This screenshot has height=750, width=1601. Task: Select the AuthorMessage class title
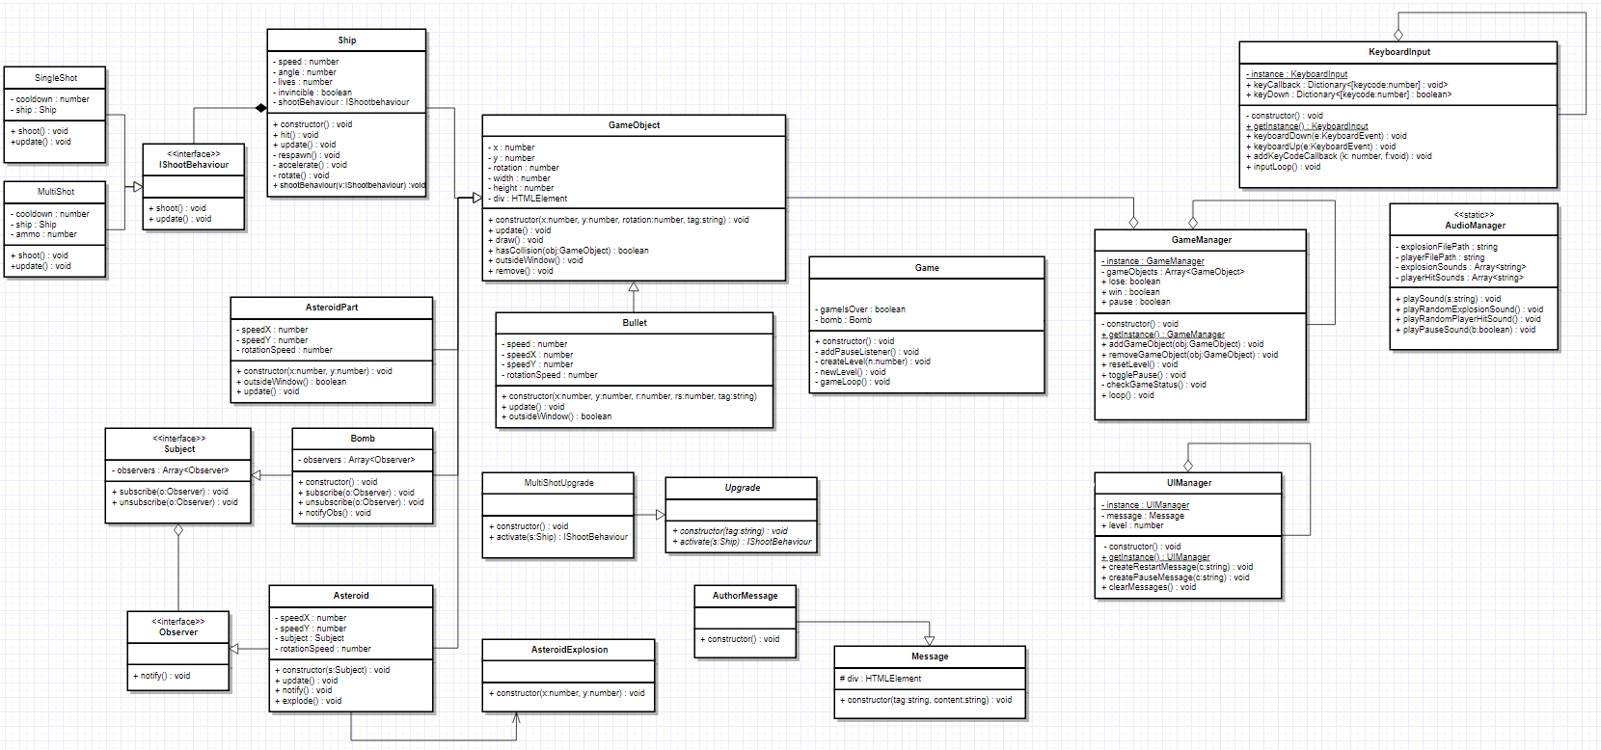click(746, 596)
